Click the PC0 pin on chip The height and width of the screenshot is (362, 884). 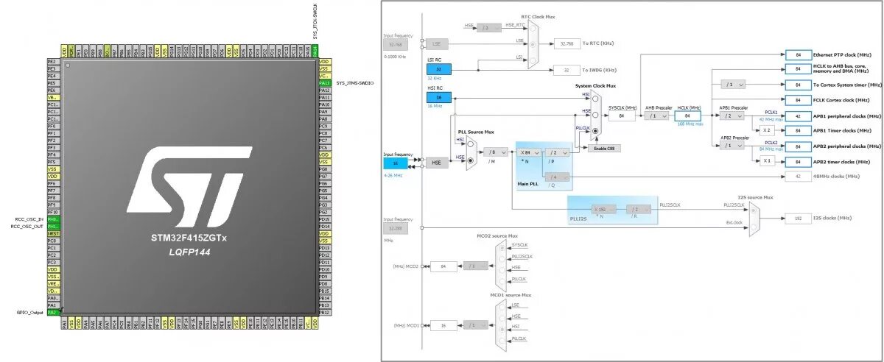coord(52,241)
